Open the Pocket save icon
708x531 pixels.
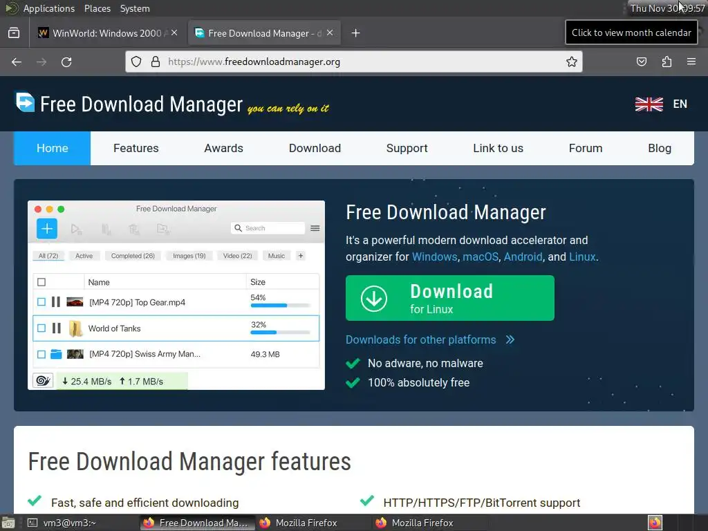pyautogui.click(x=641, y=62)
